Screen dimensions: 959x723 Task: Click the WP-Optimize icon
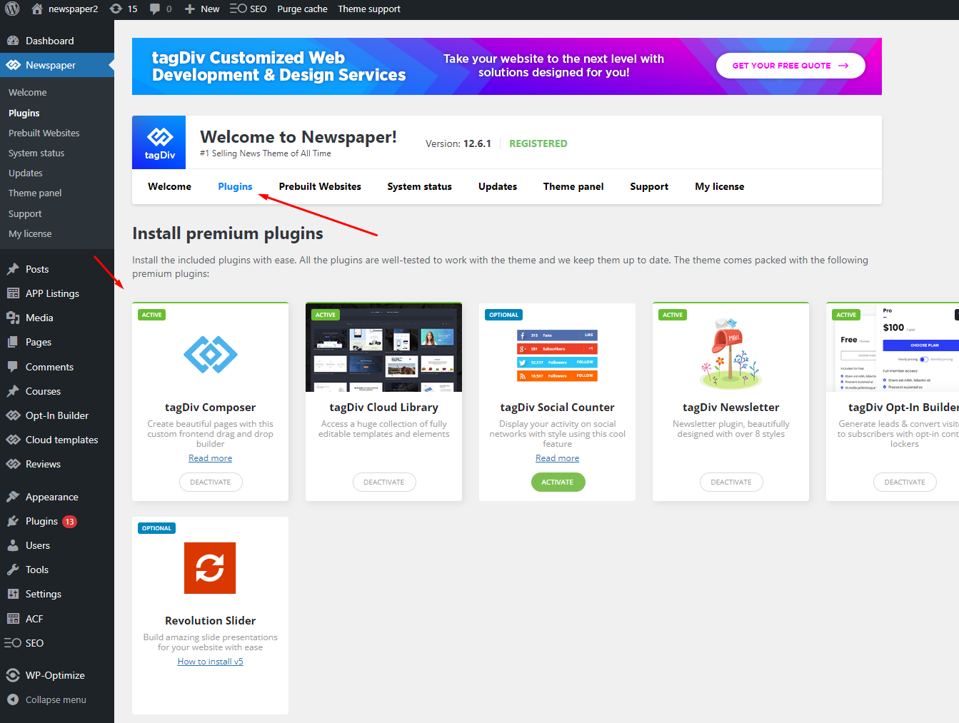[13, 675]
